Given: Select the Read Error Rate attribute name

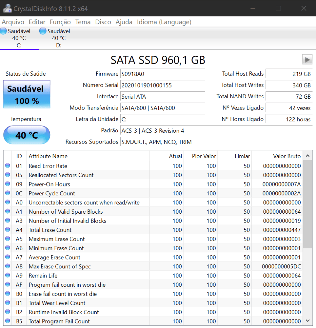Looking at the screenshot, I should click(x=48, y=166).
